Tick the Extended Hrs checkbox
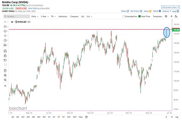 coord(123,16)
